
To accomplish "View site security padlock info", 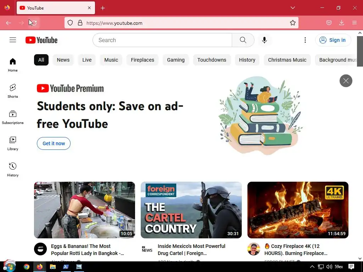I will point(80,23).
